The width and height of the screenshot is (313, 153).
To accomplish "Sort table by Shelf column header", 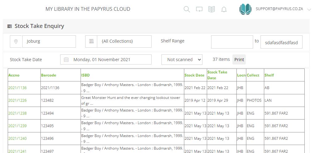I will coord(269,75).
